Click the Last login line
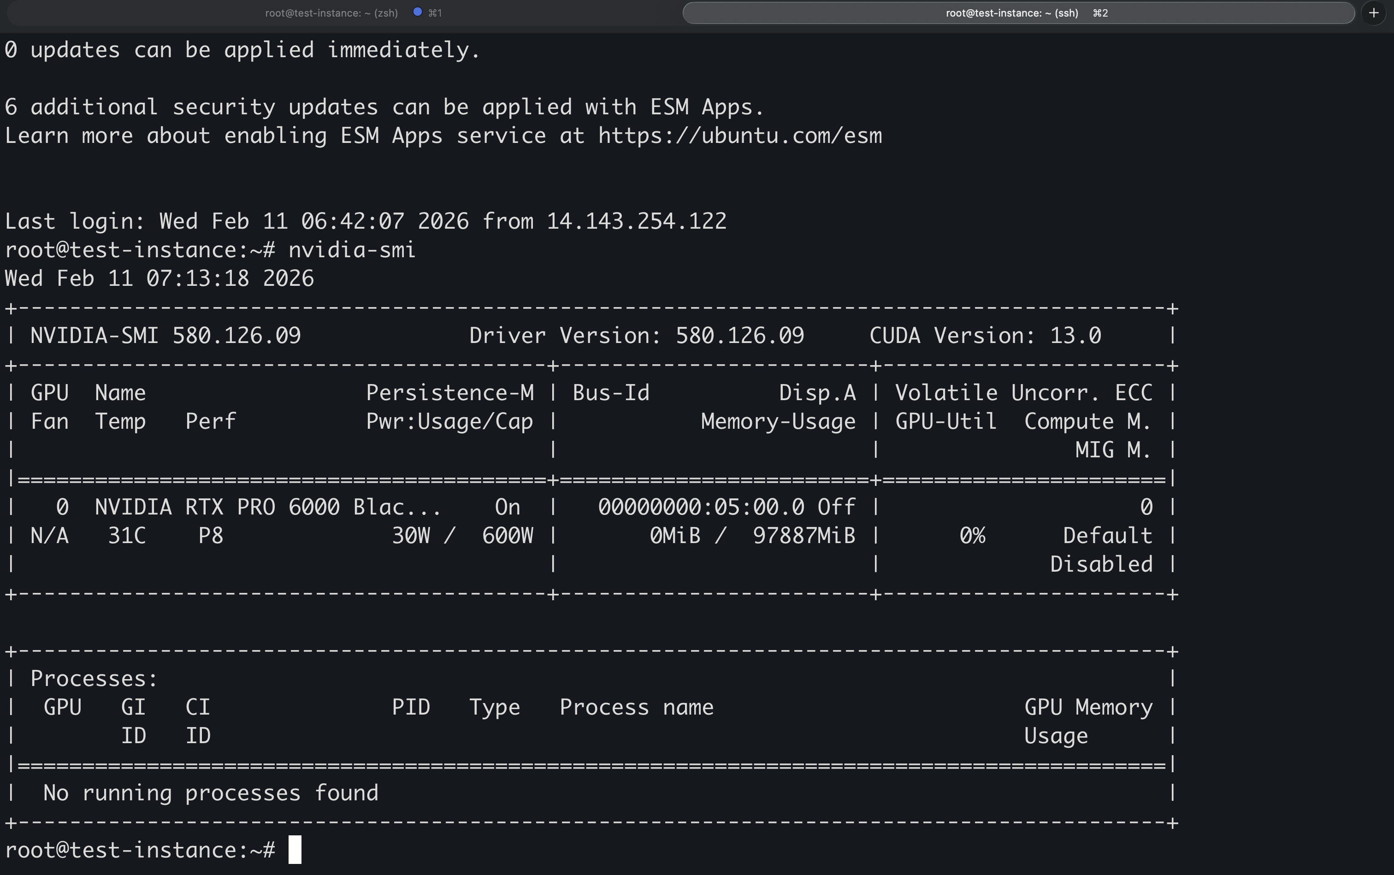Image resolution: width=1394 pixels, height=875 pixels. pos(366,221)
